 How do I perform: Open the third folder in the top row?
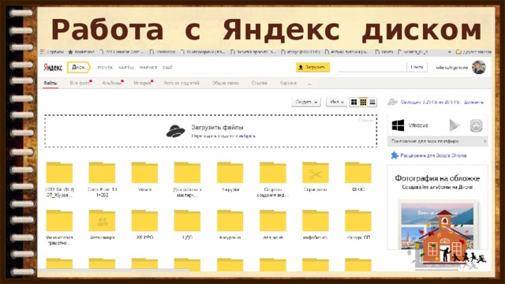pos(144,173)
